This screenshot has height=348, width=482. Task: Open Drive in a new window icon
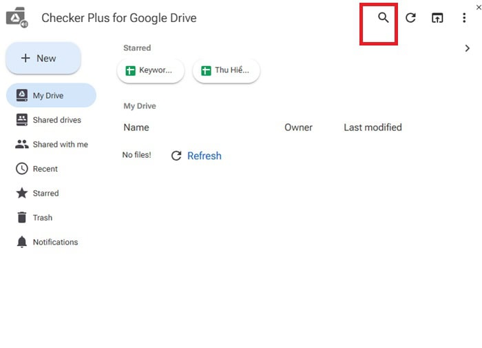(437, 18)
